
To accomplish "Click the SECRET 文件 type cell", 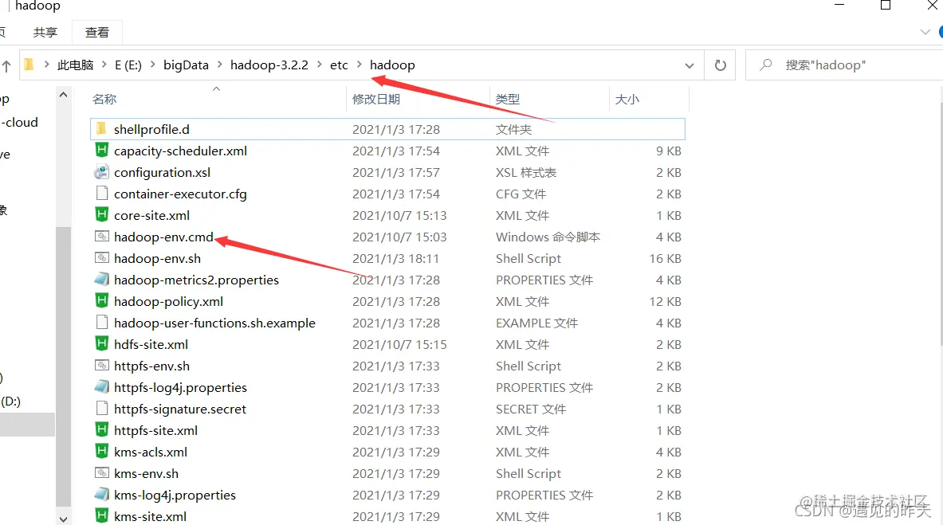I will coord(530,409).
